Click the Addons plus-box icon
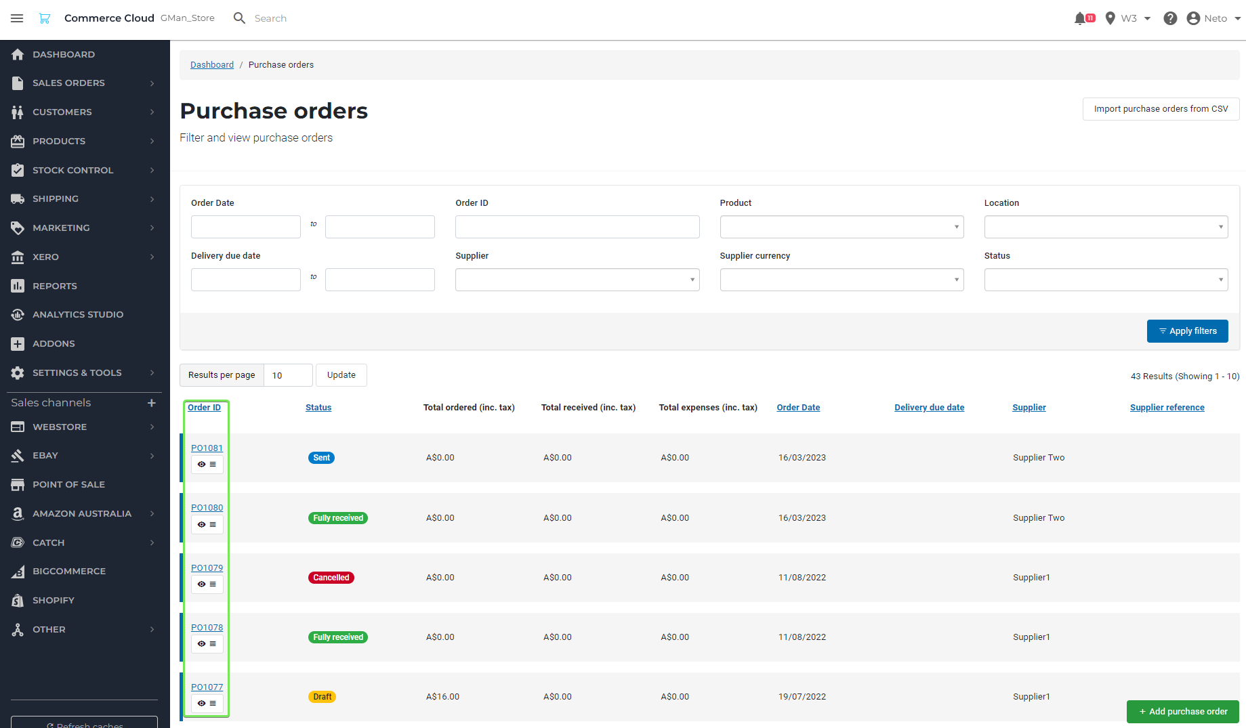 coord(18,343)
